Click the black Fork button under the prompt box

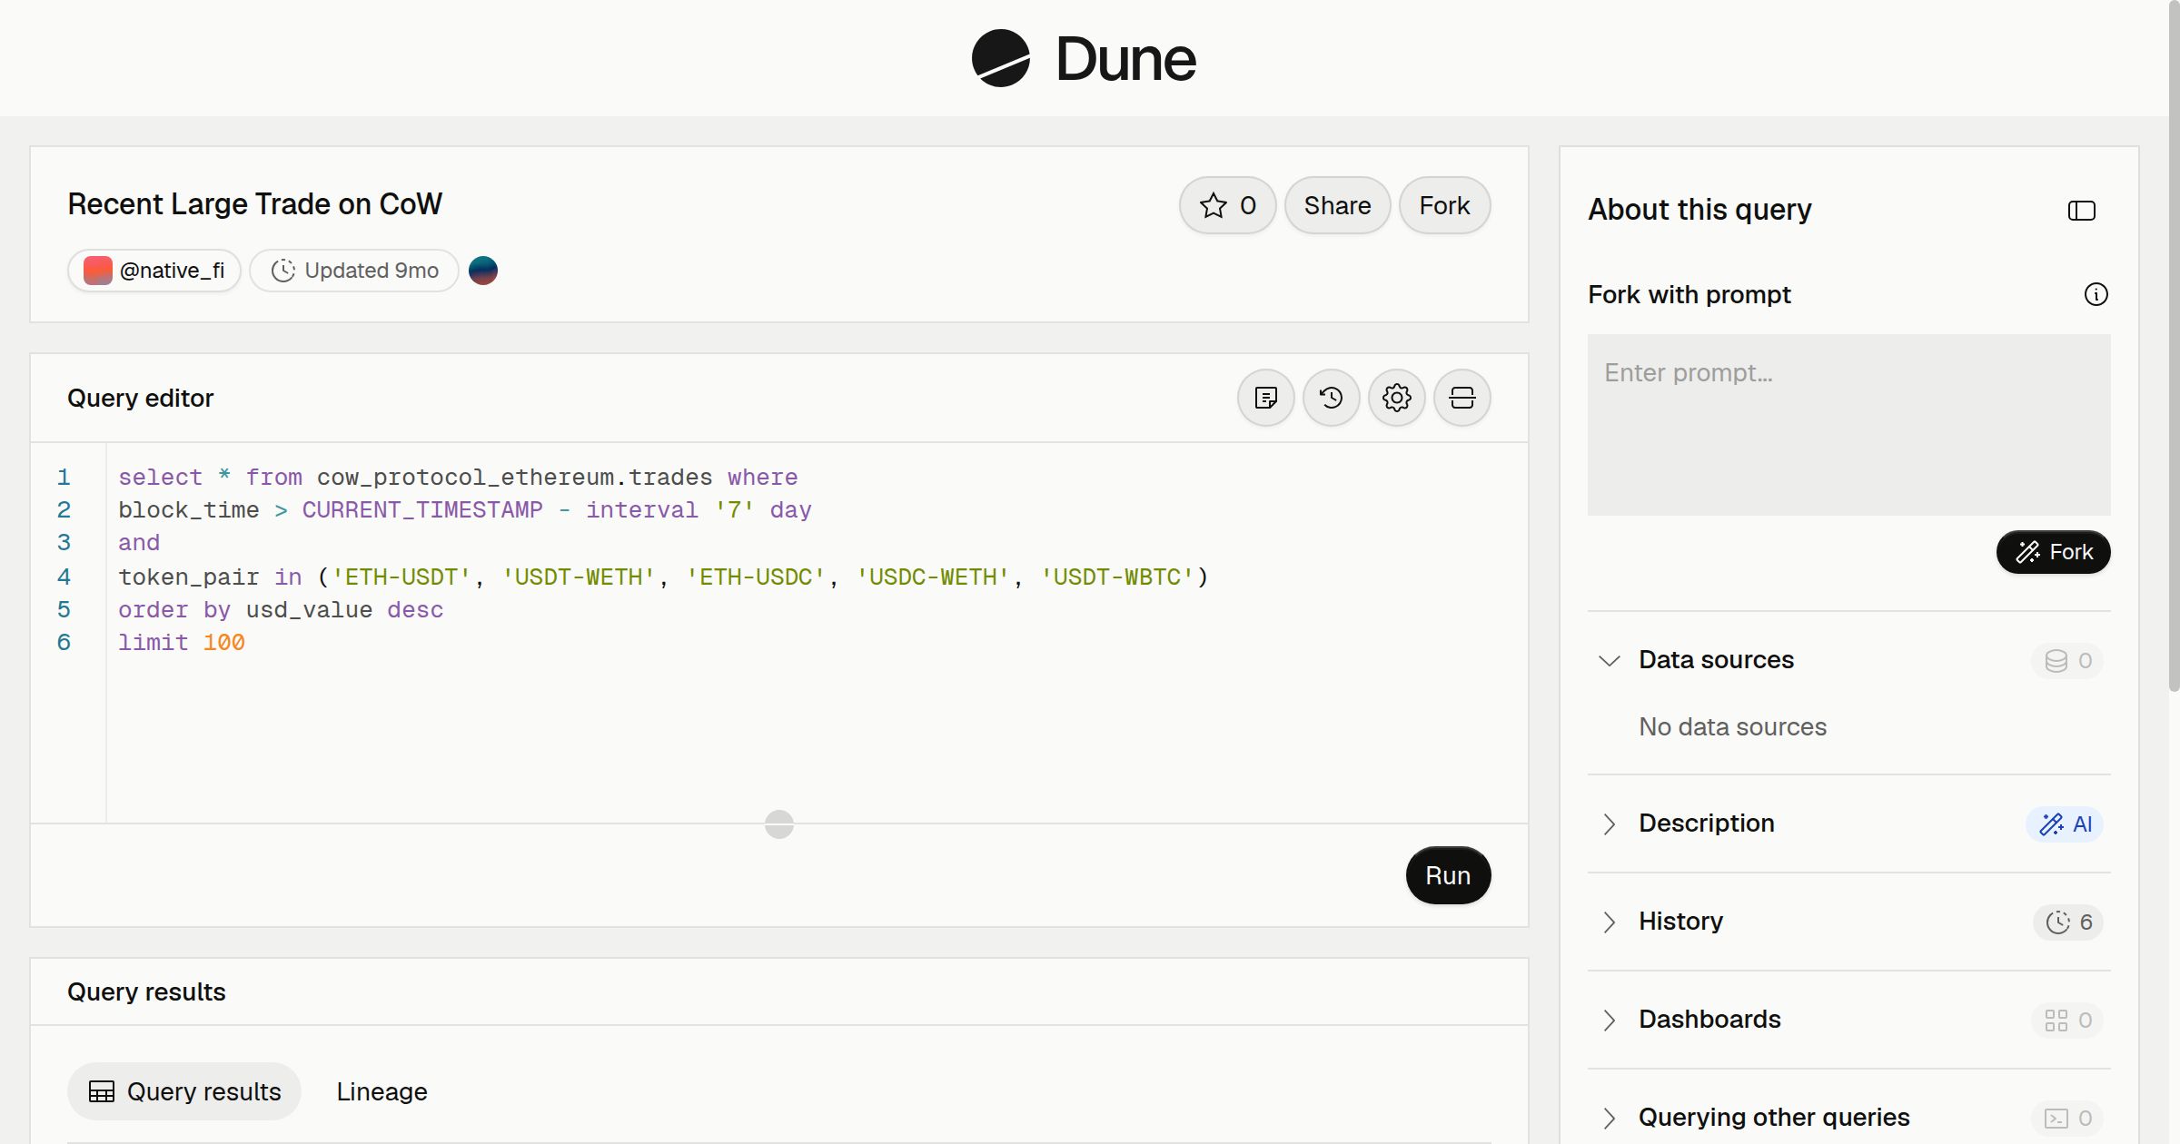click(x=2053, y=552)
